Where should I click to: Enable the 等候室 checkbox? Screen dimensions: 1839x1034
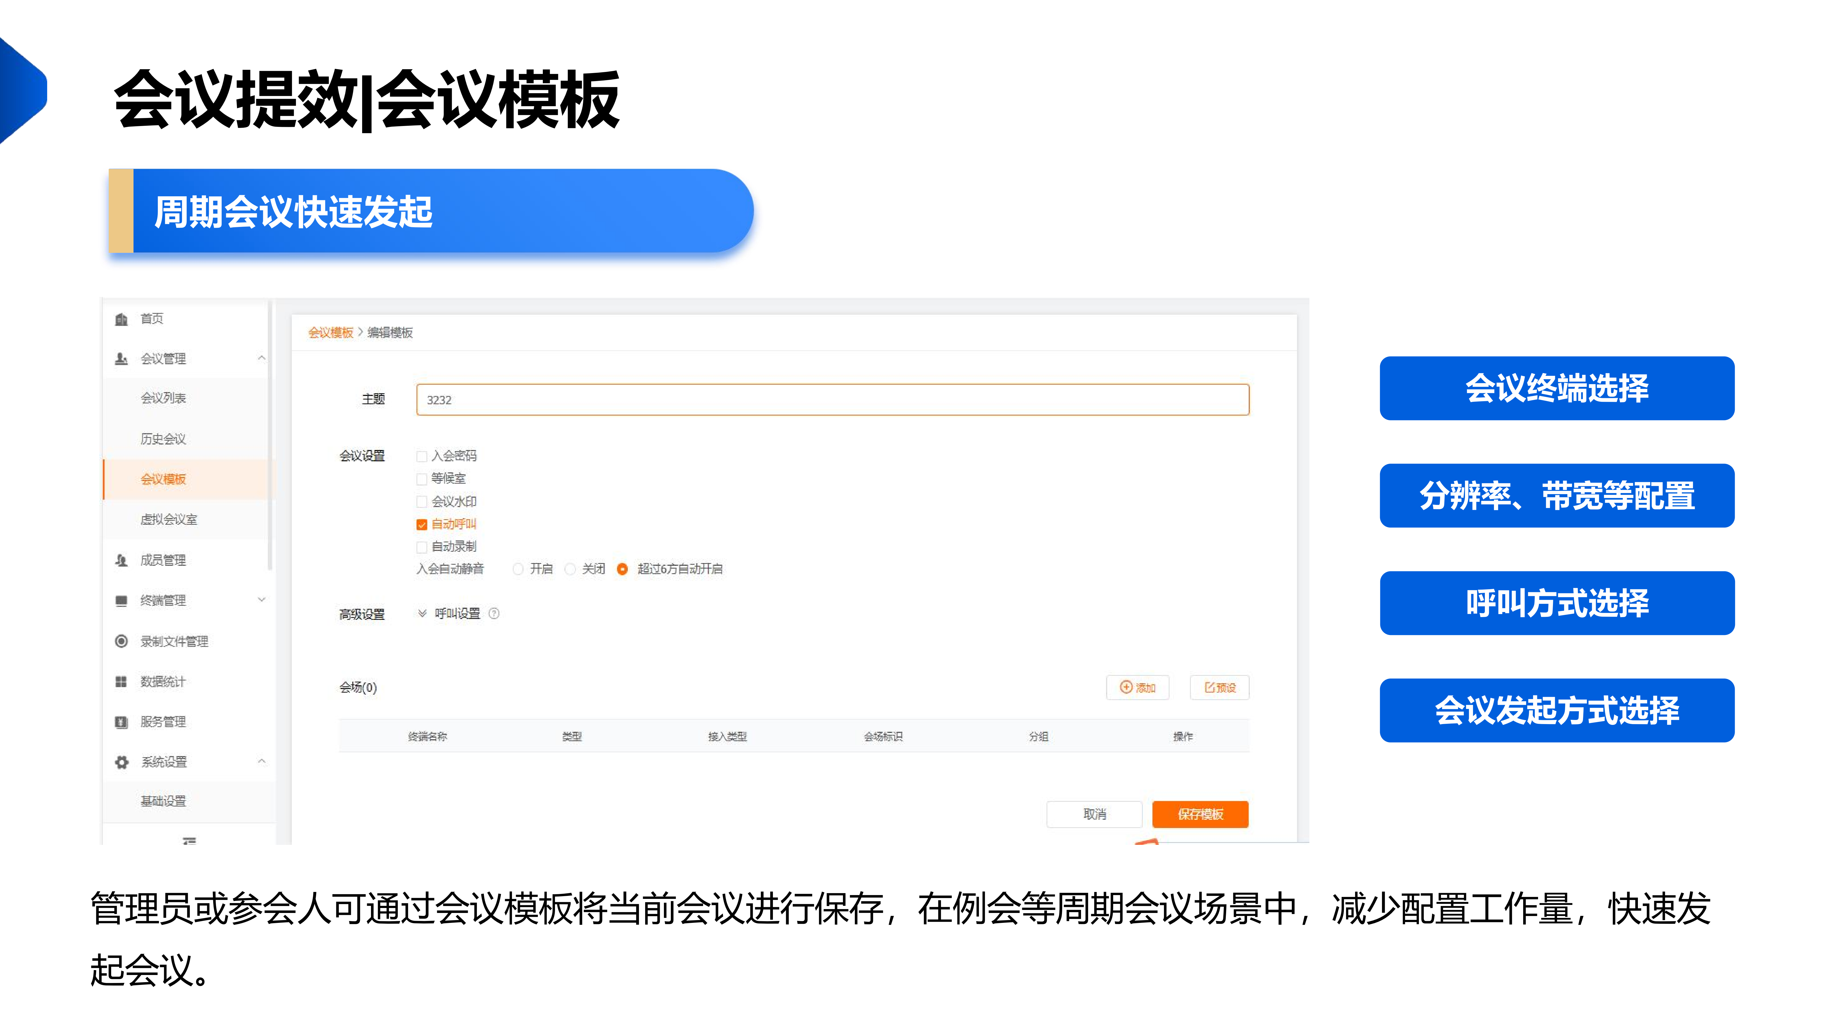click(422, 479)
